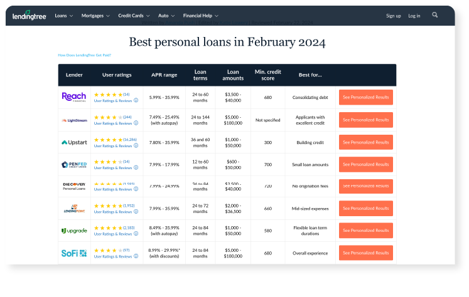Viewport: 469px width, 297px height.
Task: Select the '24 to 144 months' cell
Action: 200,120
